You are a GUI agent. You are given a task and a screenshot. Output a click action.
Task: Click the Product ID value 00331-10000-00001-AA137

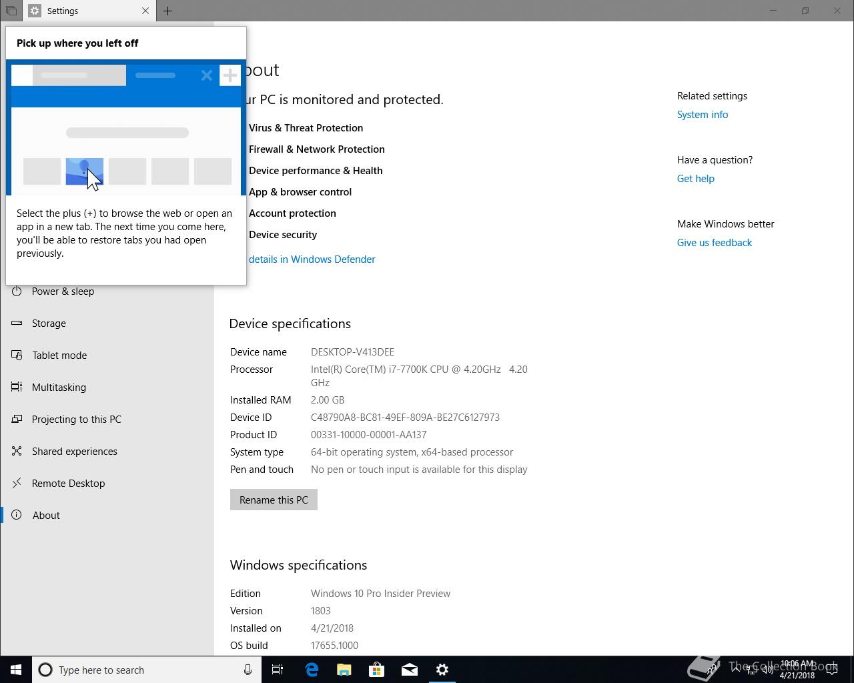click(x=368, y=435)
